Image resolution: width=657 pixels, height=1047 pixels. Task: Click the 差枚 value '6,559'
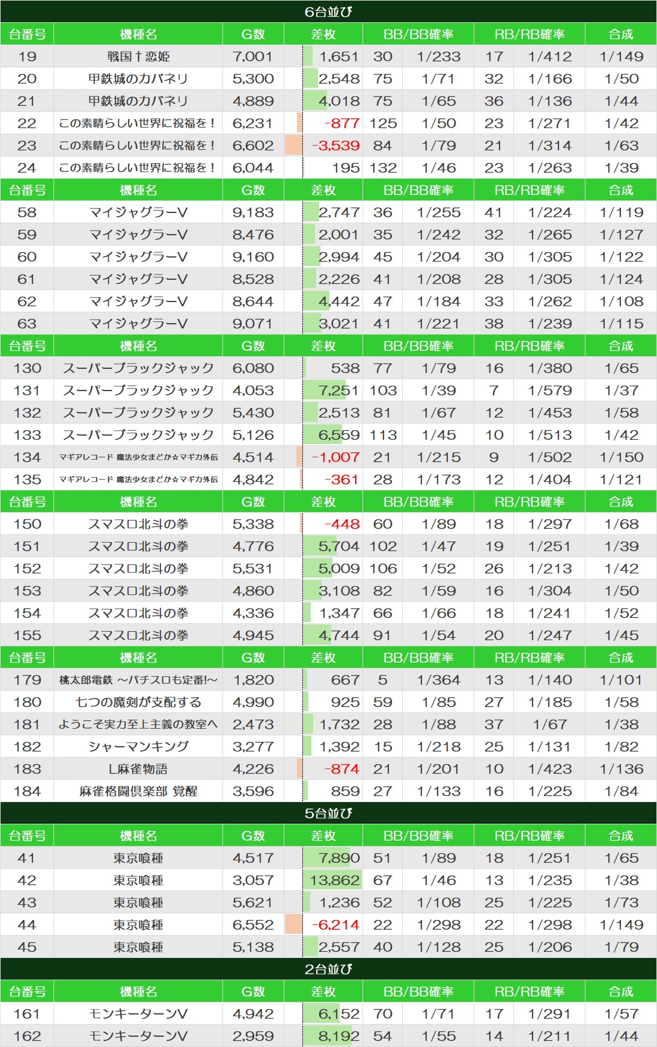click(339, 435)
